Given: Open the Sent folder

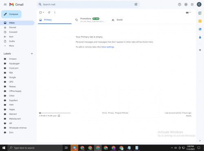Looking at the screenshot, I should pos(17,37).
